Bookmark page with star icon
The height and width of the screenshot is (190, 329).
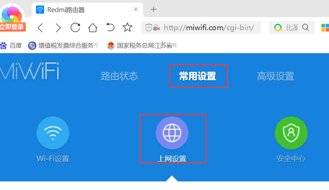(x=127, y=27)
